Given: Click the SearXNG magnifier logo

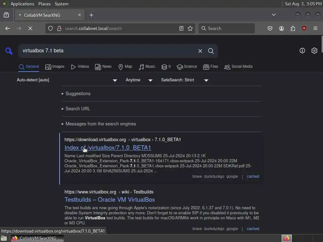Looking at the screenshot, I should pyautogui.click(x=9, y=51).
